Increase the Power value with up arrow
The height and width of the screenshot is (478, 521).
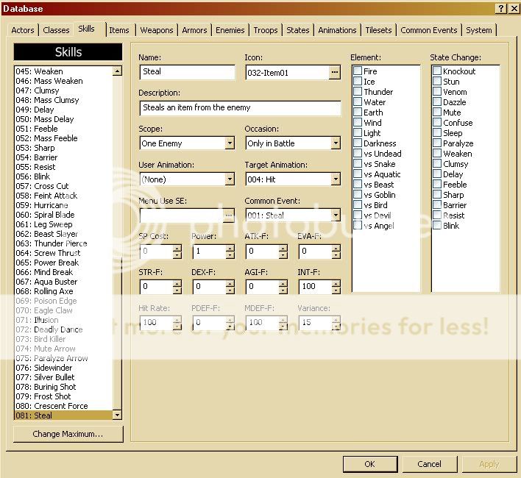[x=230, y=248]
